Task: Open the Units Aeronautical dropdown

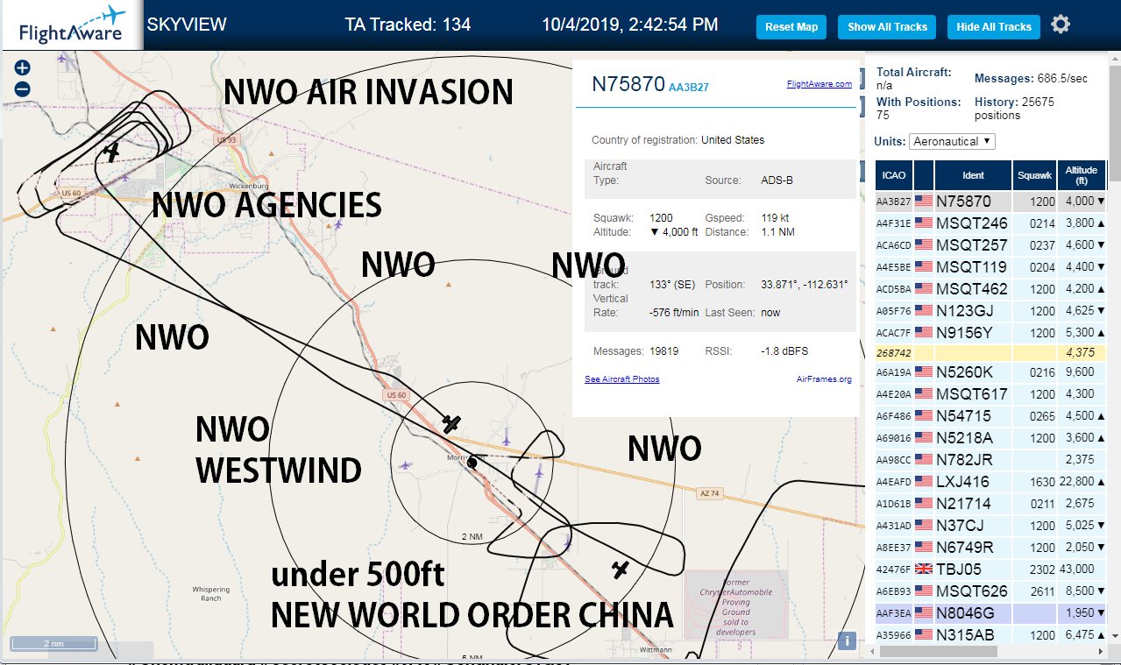Action: [x=953, y=141]
